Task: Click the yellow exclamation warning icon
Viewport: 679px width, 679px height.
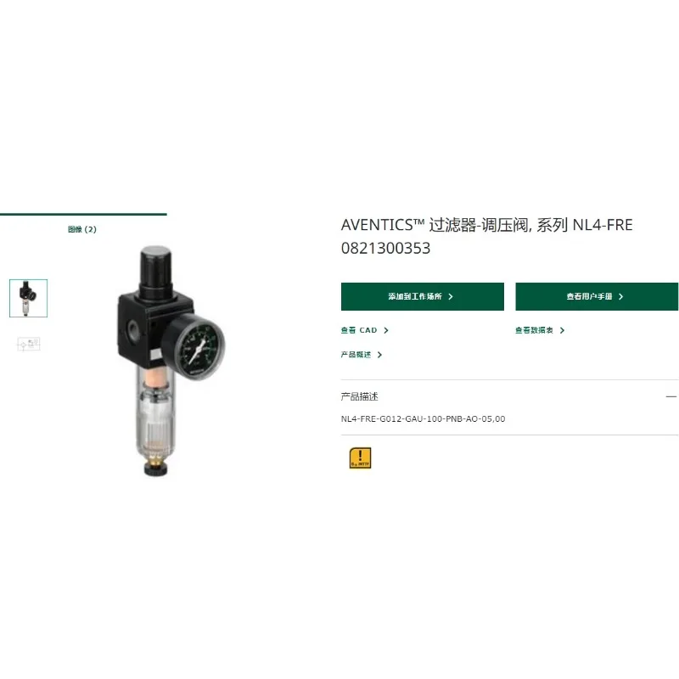Action: pyautogui.click(x=360, y=457)
